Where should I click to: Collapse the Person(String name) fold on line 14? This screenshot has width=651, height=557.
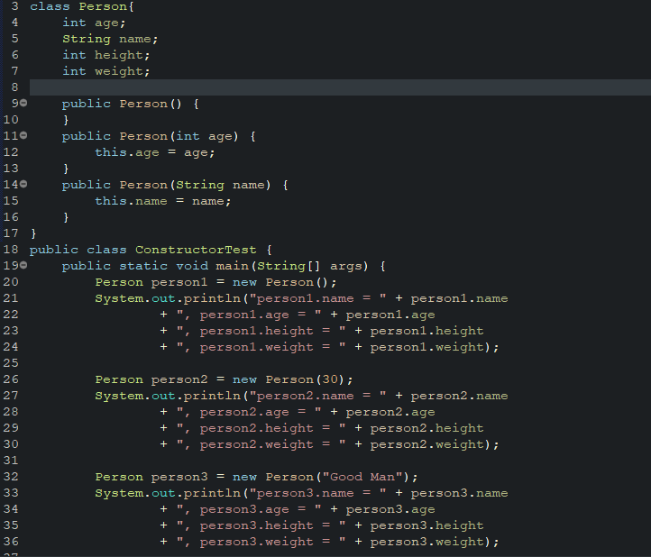pos(23,184)
